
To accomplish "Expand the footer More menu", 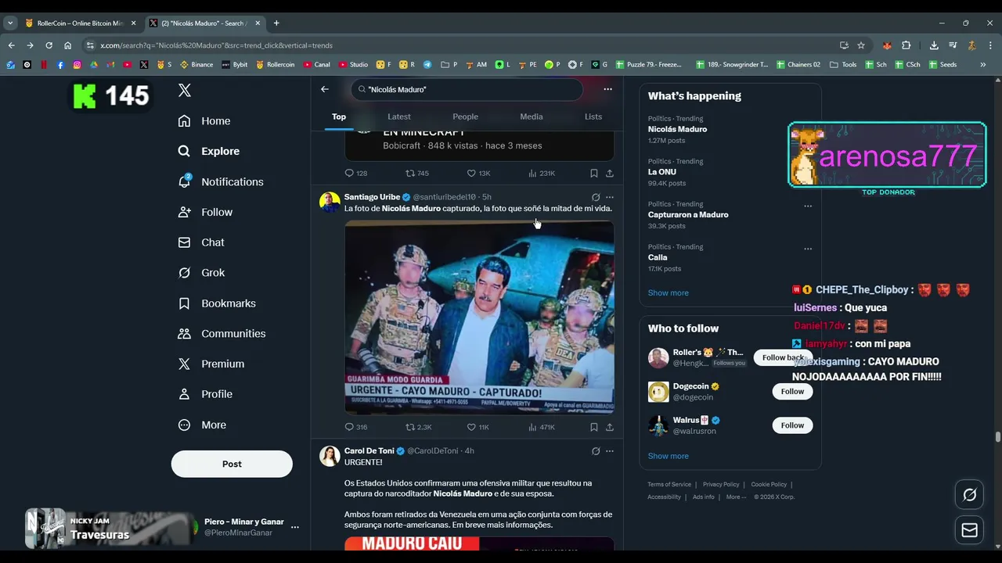I will click(736, 497).
